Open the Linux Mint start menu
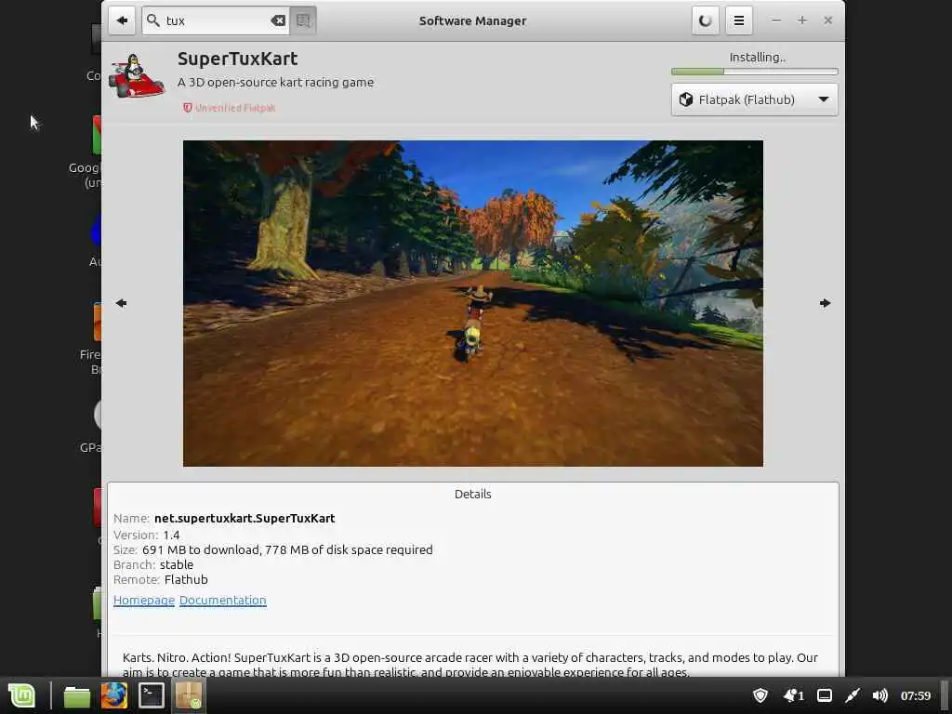Viewport: 952px width, 714px height. coord(21,695)
